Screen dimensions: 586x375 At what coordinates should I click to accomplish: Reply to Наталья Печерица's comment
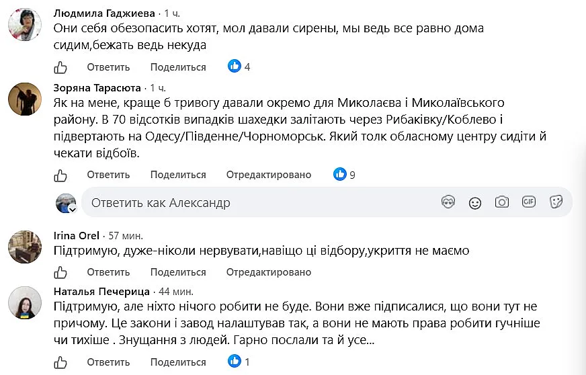tap(108, 362)
